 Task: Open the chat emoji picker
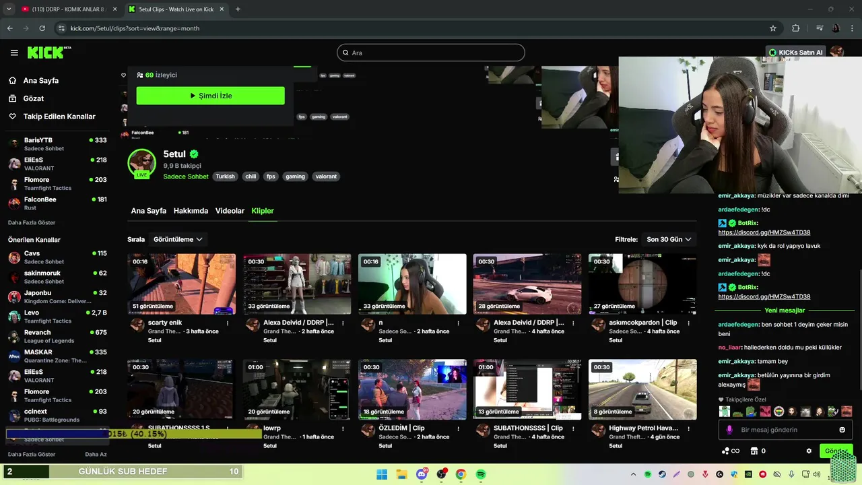click(842, 430)
